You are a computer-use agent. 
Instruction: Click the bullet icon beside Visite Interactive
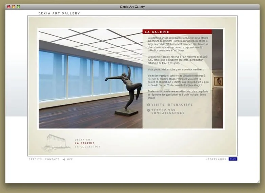click(x=148, y=105)
